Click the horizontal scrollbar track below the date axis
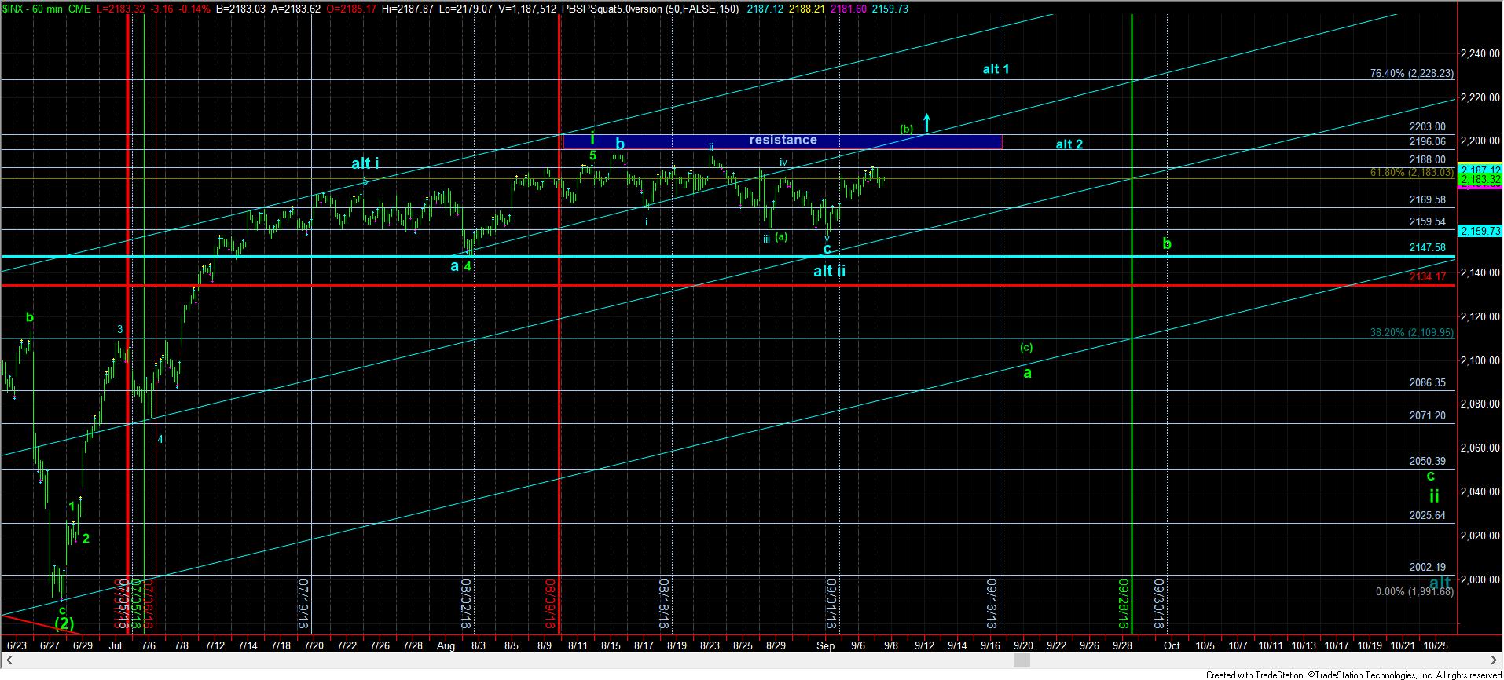 (x=750, y=661)
